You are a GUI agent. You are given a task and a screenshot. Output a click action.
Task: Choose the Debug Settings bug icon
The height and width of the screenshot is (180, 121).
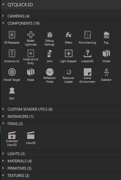click(49, 35)
